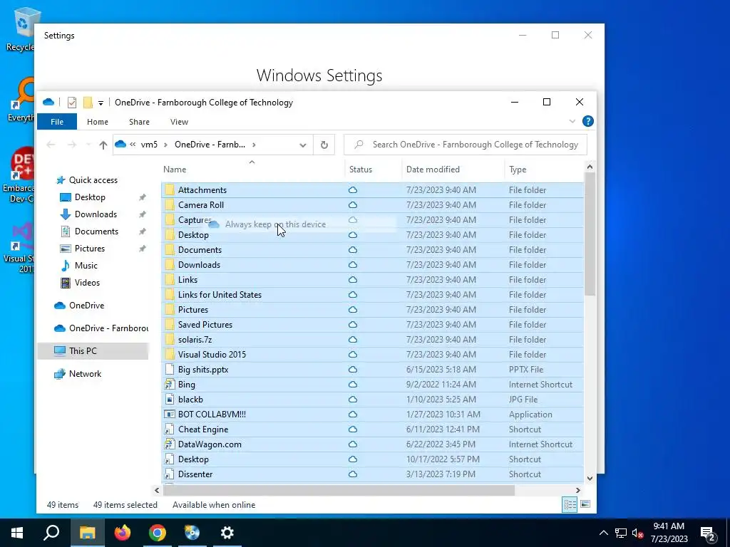Viewport: 730px width, 547px height.
Task: Click the vertical scrollbar up arrow
Action: 590,167
